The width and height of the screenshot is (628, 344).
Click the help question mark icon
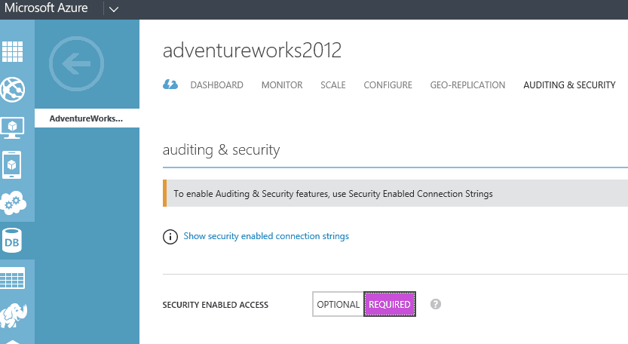pos(436,304)
